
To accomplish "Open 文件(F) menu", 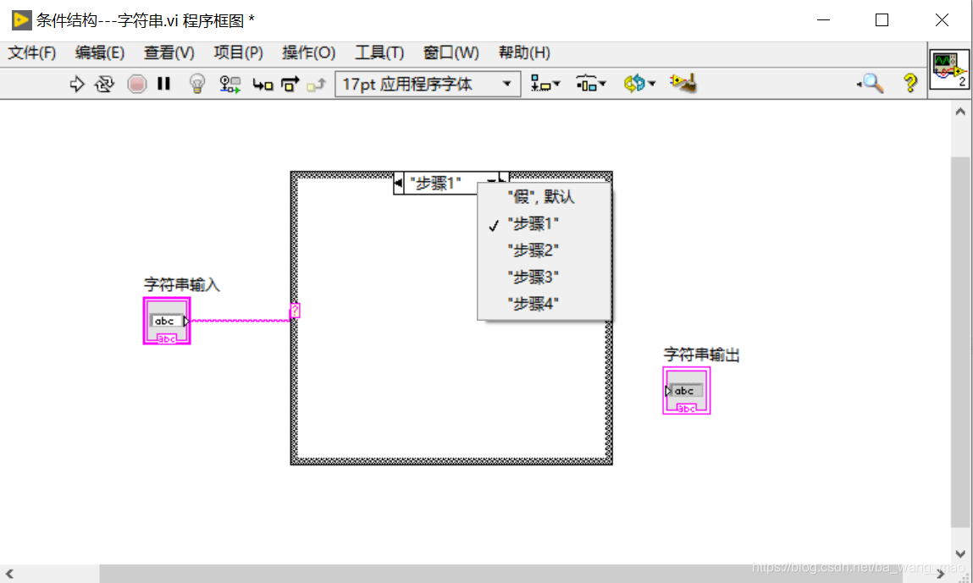I will (31, 52).
